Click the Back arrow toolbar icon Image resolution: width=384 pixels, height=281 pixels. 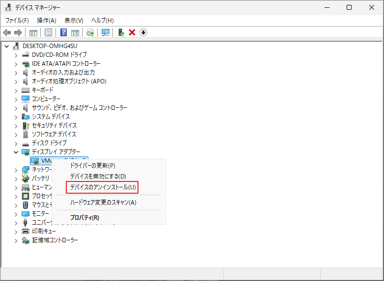(x=7, y=32)
